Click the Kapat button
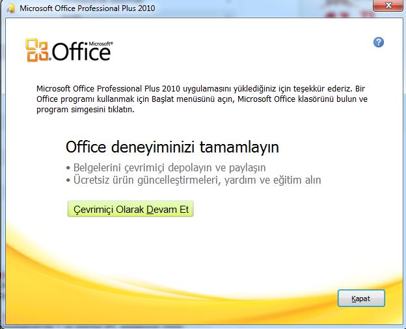 pyautogui.click(x=361, y=299)
